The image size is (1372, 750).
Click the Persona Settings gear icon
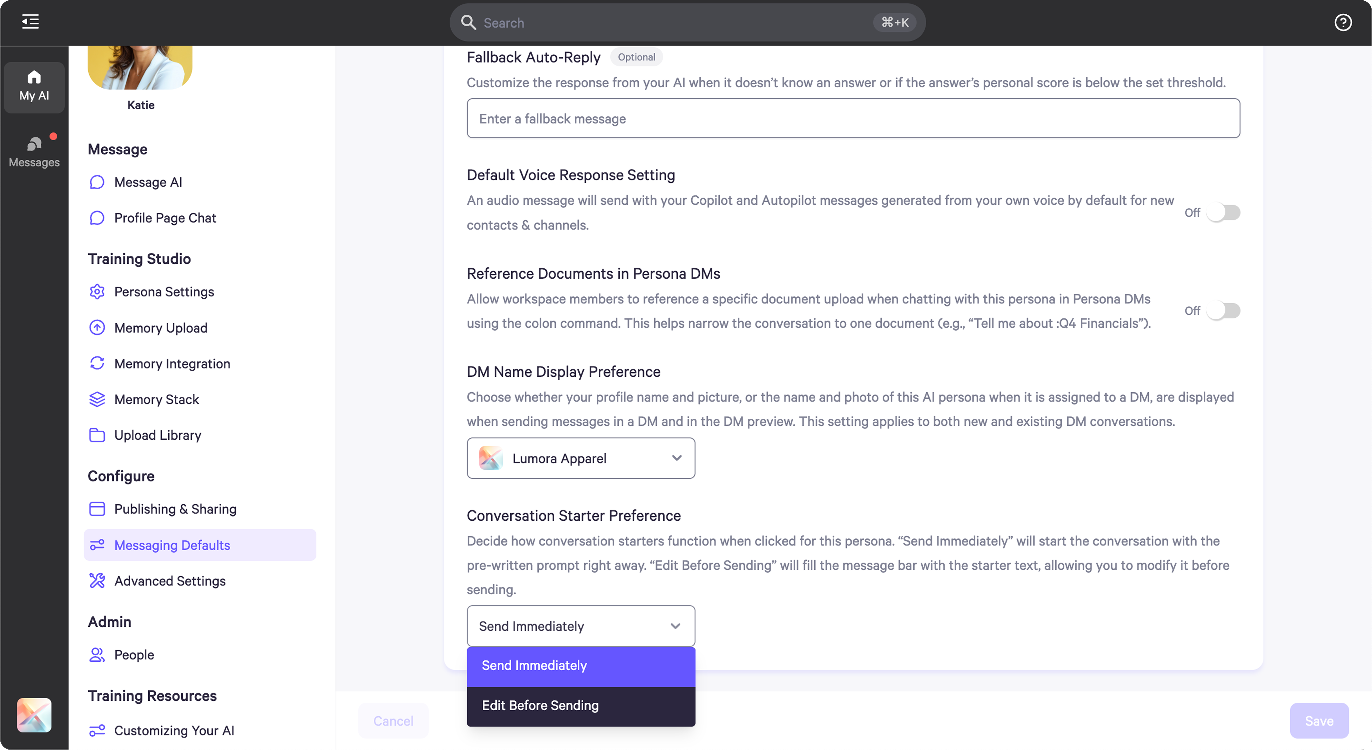coord(97,292)
